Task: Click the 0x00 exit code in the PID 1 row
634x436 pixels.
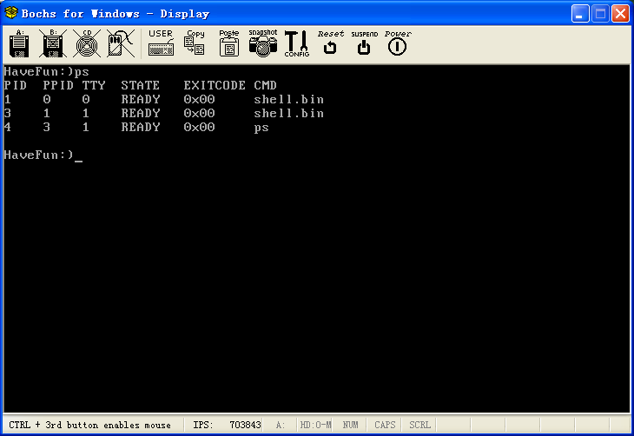Action: (x=199, y=99)
